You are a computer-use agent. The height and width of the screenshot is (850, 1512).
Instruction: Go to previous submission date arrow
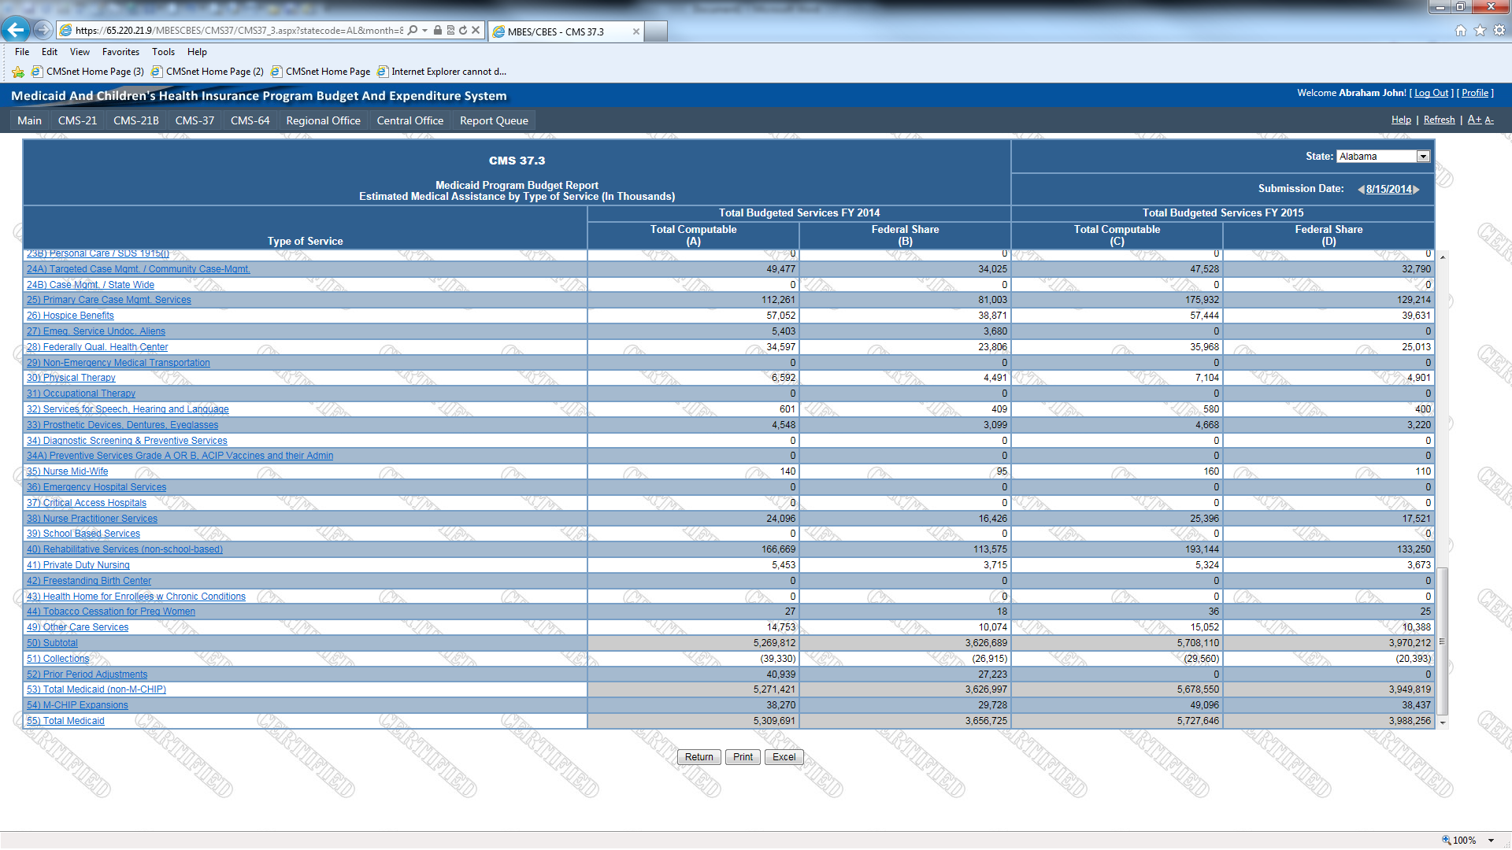(x=1361, y=190)
